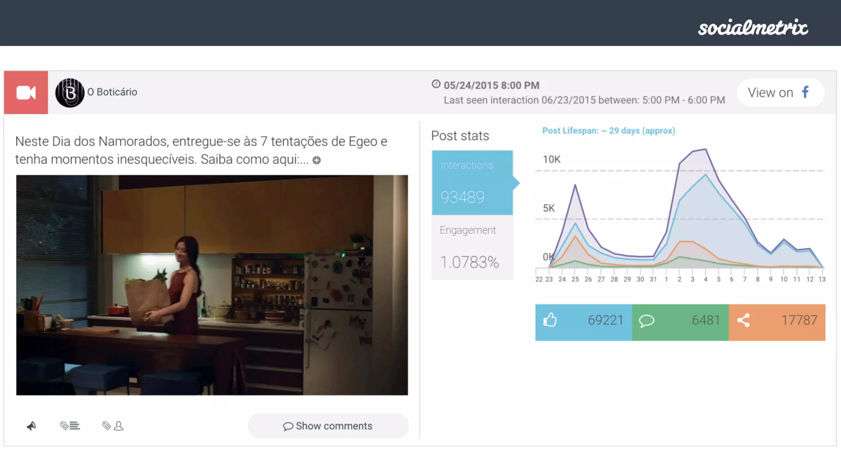Select the Engagement stats tab
This screenshot has width=841, height=473.
(472, 248)
